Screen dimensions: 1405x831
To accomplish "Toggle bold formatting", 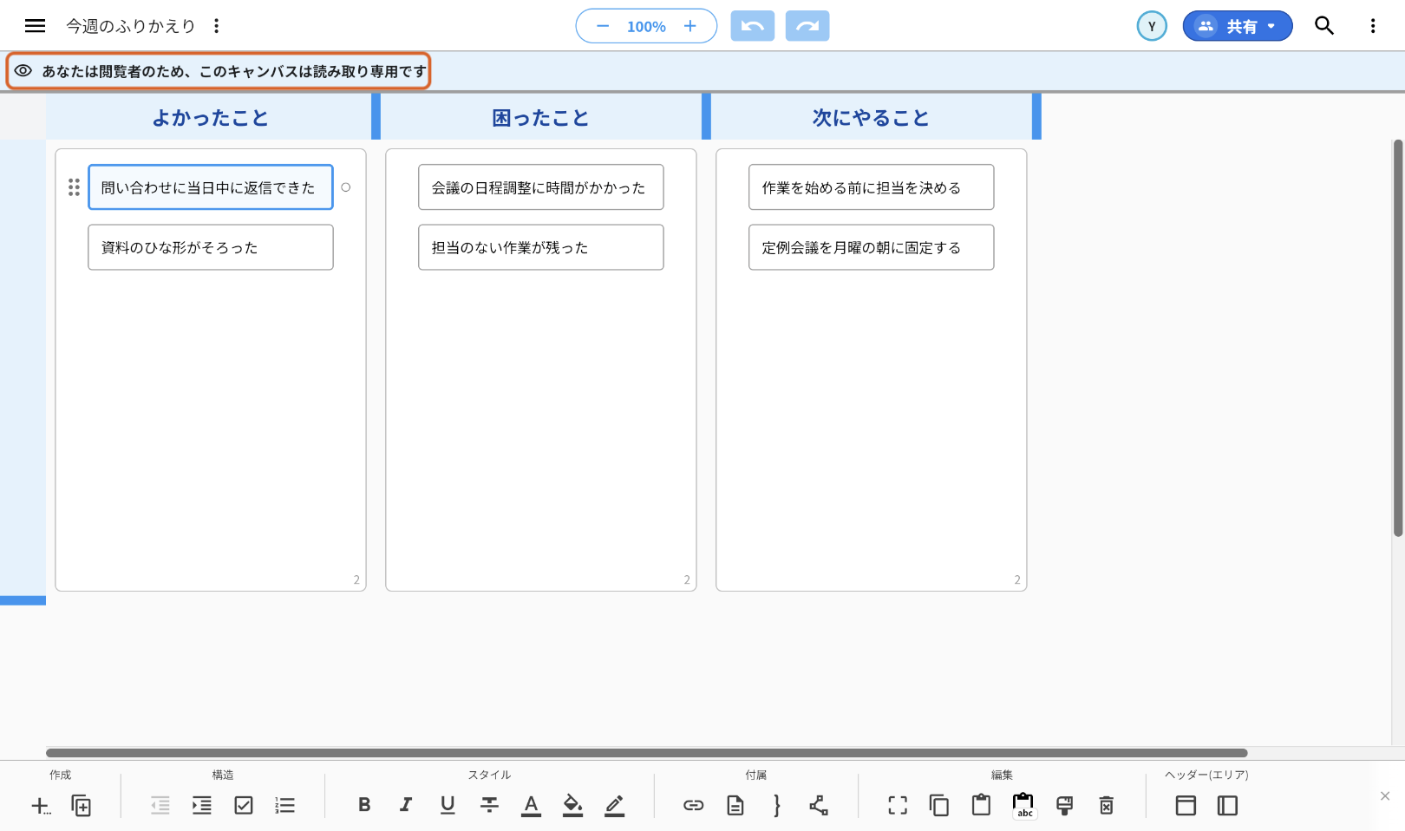I will [x=364, y=805].
